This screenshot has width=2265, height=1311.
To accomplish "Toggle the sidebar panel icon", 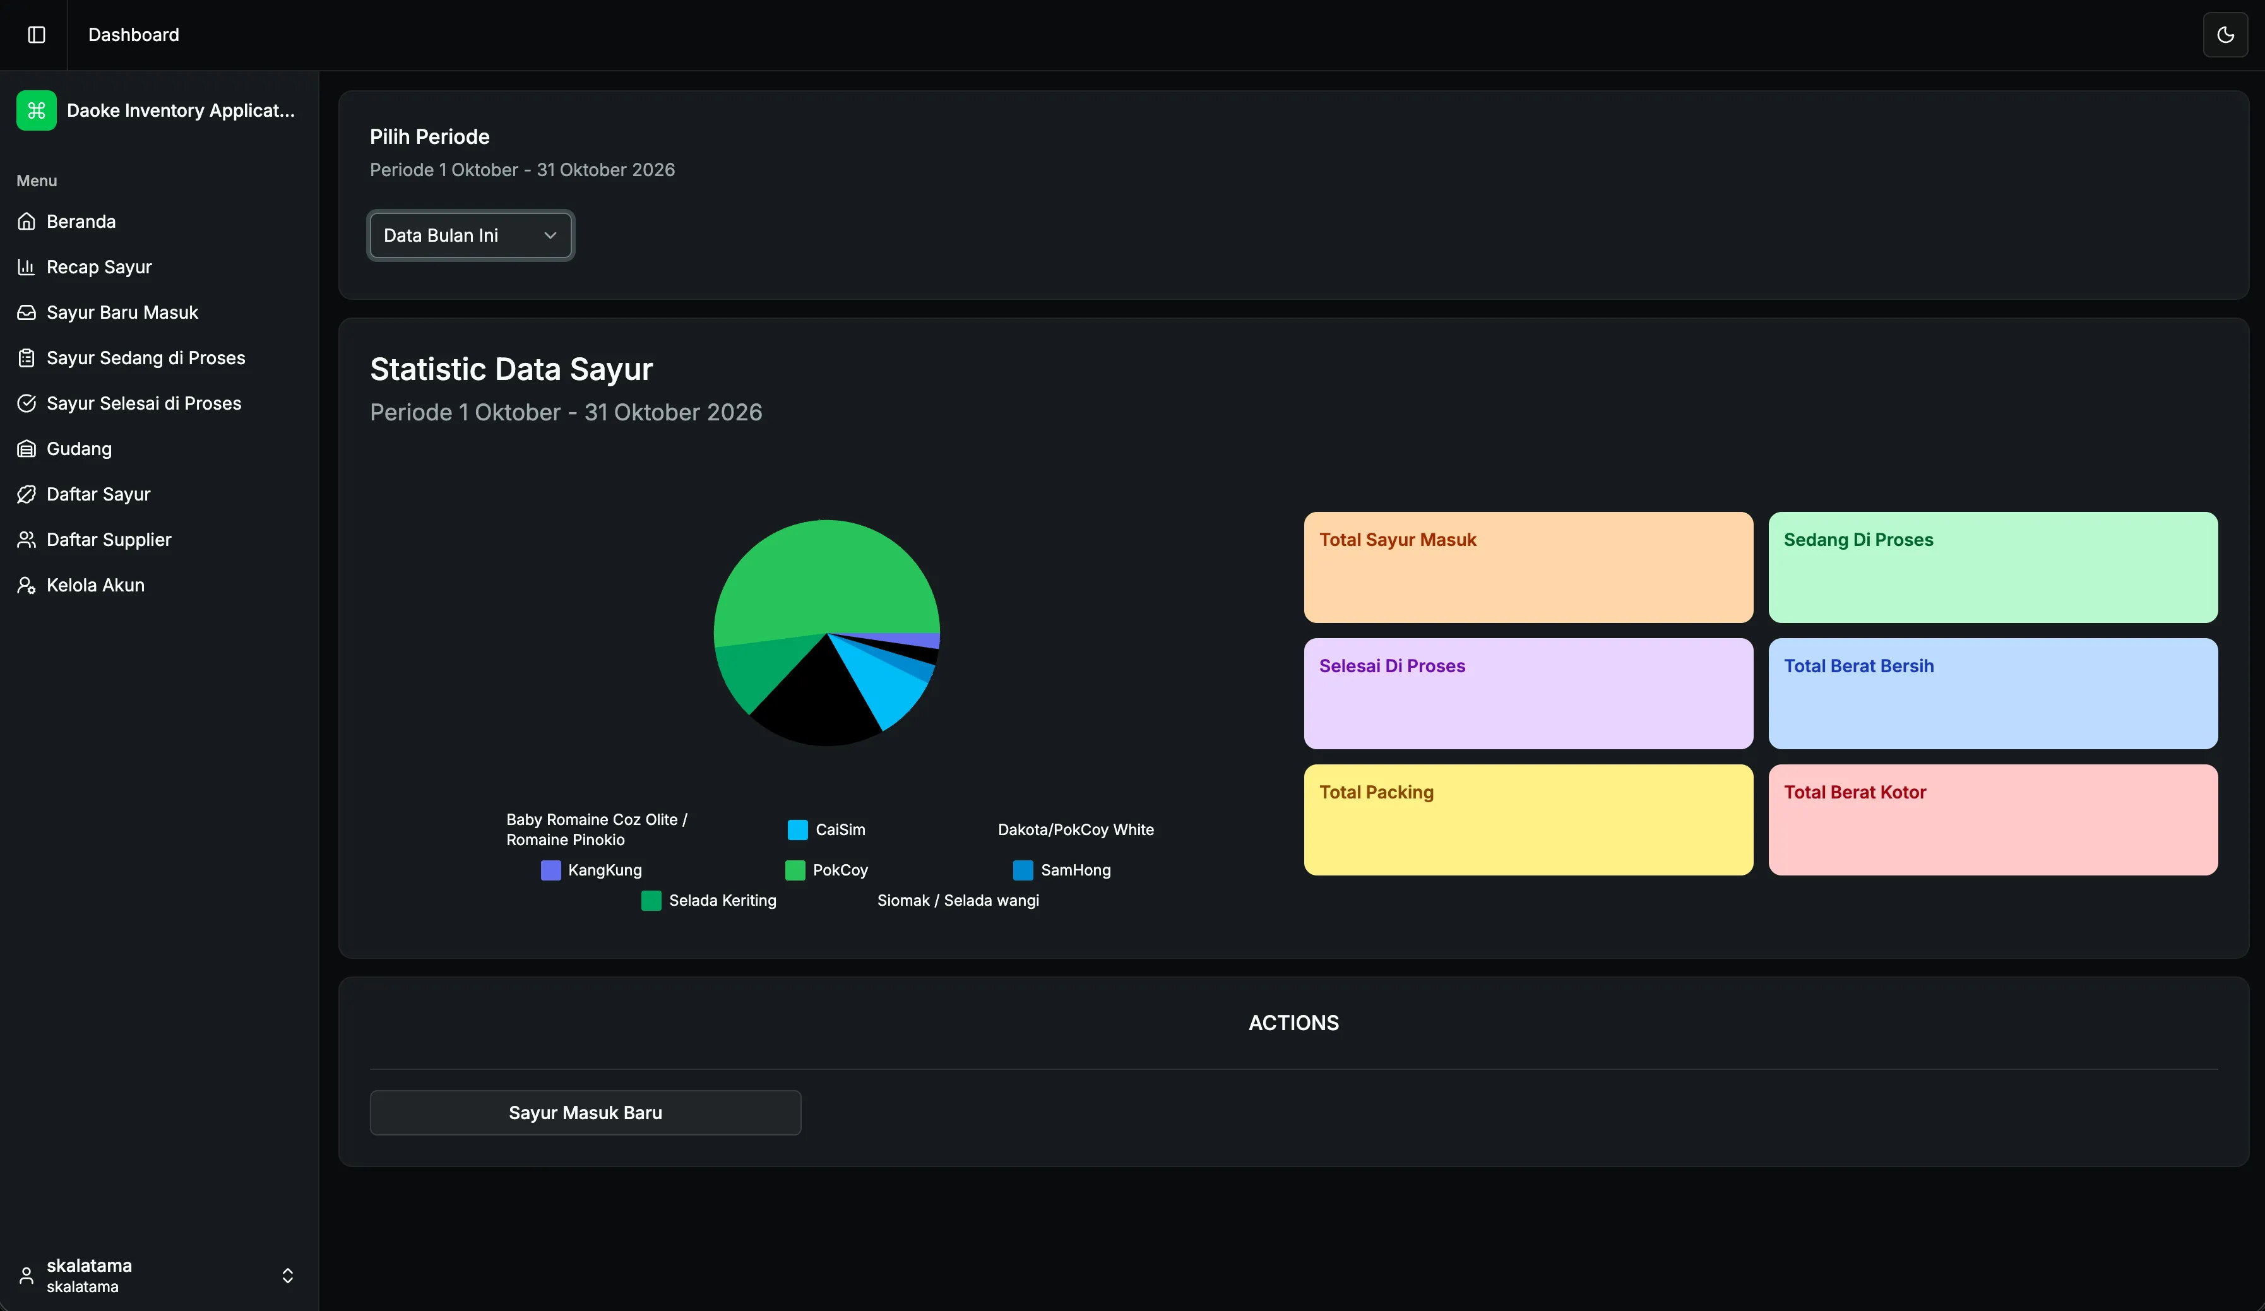I will pyautogui.click(x=36, y=34).
